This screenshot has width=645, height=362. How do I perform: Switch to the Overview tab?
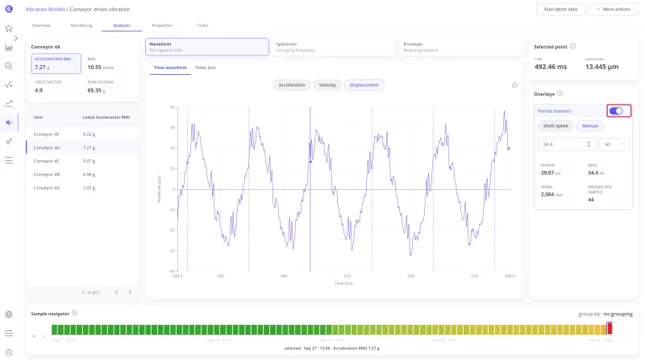pyautogui.click(x=41, y=26)
